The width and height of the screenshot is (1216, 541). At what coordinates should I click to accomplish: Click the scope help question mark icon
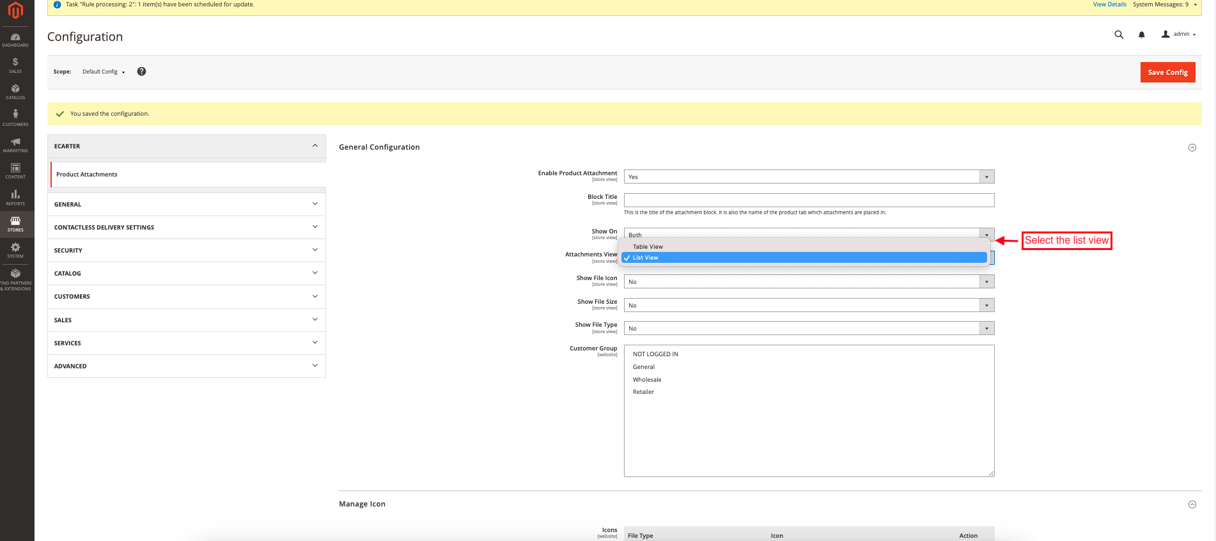(x=142, y=72)
